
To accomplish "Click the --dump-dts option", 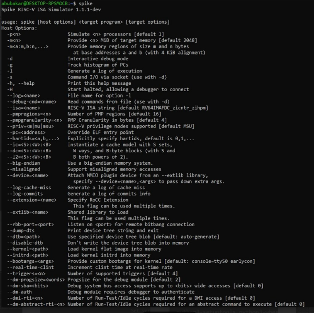I will click(21, 230).
